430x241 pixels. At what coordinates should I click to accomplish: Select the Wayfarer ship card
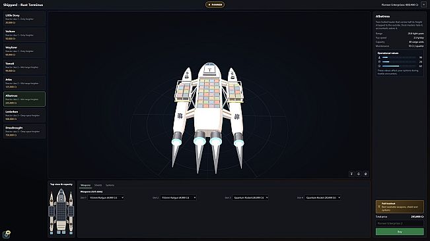[24, 51]
